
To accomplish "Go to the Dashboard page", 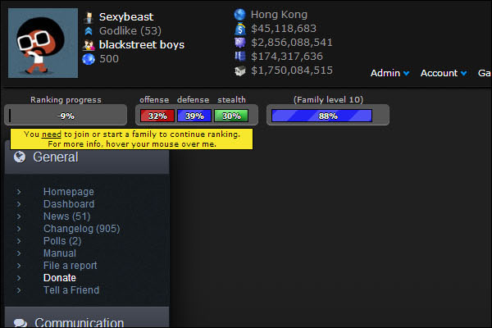I will tap(69, 204).
